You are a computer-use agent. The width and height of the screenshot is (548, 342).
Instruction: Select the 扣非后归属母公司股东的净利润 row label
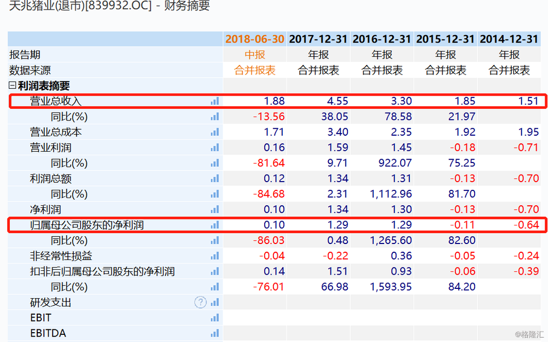(102, 271)
